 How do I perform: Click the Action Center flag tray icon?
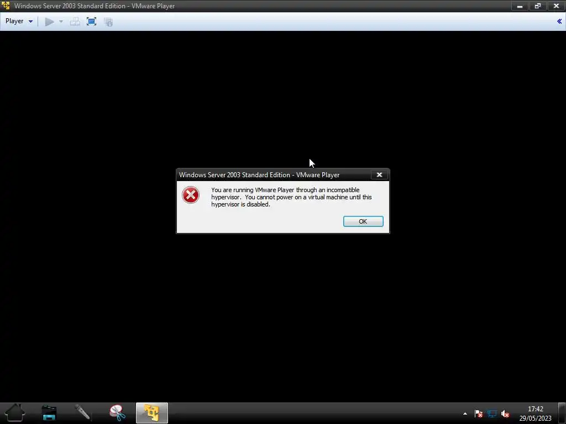478,414
